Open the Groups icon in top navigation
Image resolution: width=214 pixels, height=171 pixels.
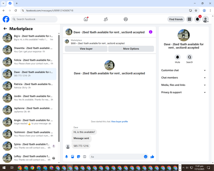click(126, 19)
